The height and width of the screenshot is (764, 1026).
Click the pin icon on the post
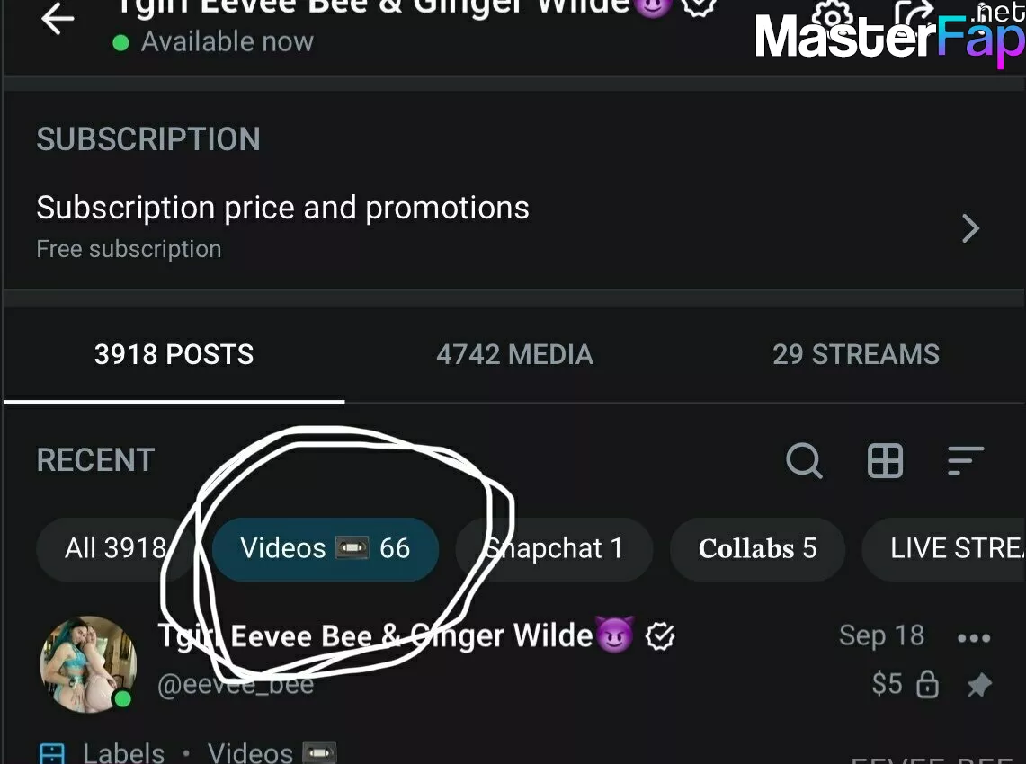click(979, 685)
